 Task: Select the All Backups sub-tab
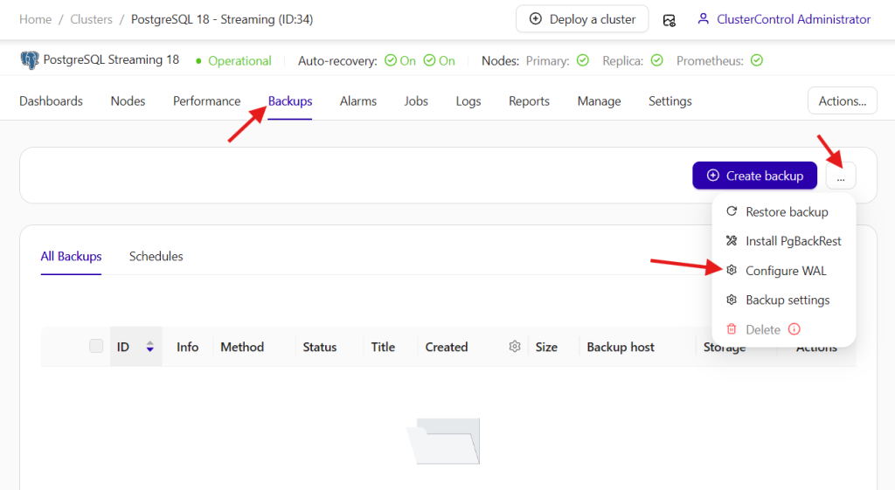coord(71,256)
